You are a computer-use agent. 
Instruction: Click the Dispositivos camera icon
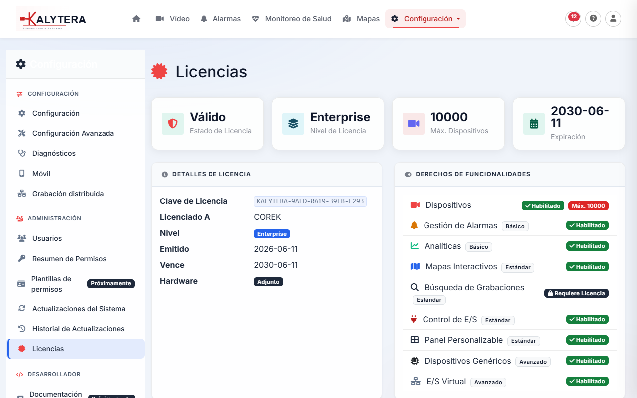415,205
